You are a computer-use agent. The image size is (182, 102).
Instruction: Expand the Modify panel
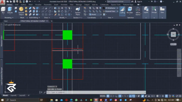tap(63, 18)
